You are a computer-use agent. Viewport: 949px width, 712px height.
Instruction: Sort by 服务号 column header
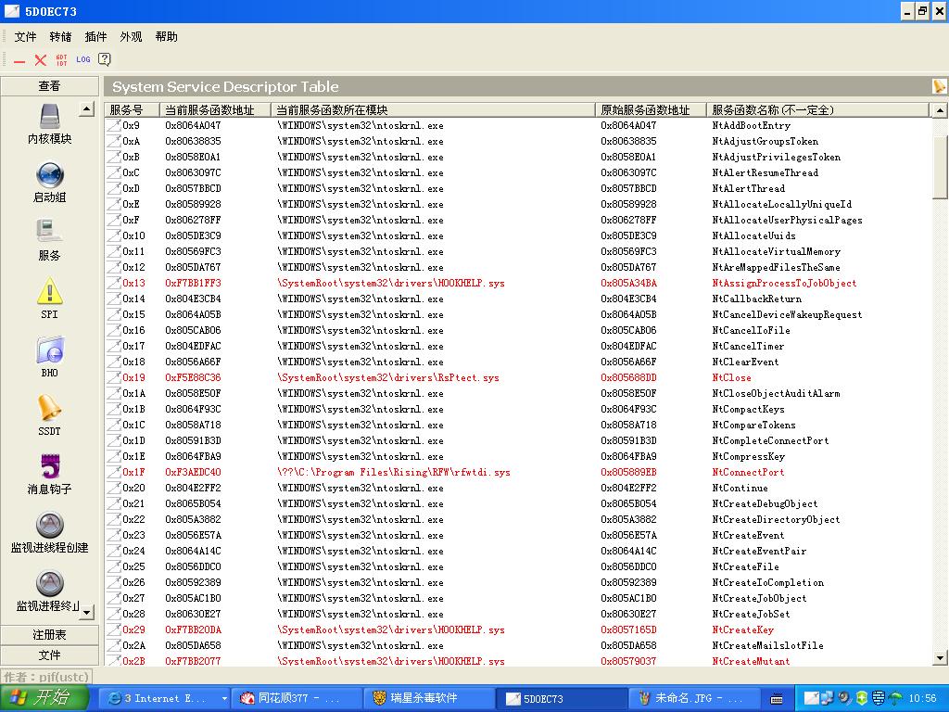pos(132,109)
